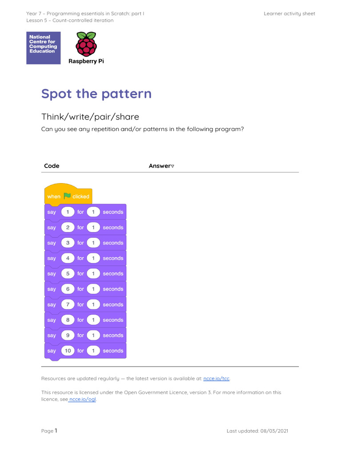341x455 pixels.
Task: Open the ncce.io/tcc link
Action: pyautogui.click(x=216, y=379)
